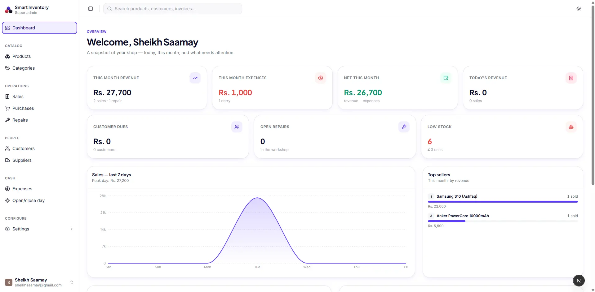Click the Rs. 26,700 net value
Image resolution: width=595 pixels, height=292 pixels.
[x=363, y=92]
